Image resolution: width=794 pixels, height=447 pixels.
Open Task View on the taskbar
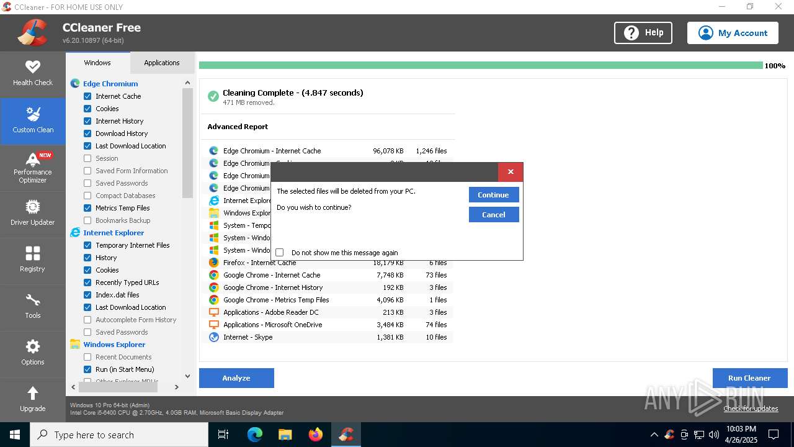point(223,435)
